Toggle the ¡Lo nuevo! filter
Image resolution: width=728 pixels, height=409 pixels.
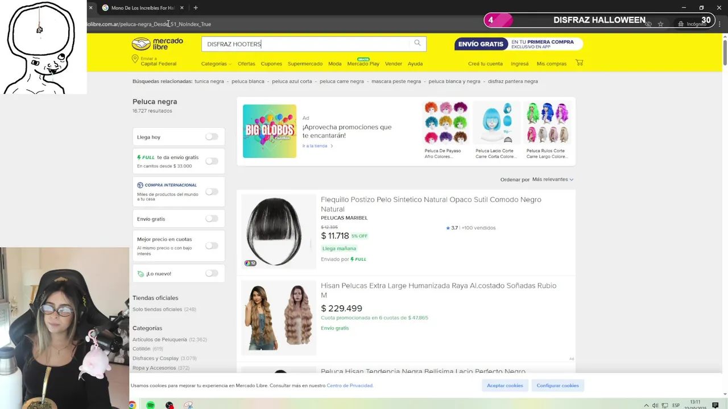(x=212, y=273)
